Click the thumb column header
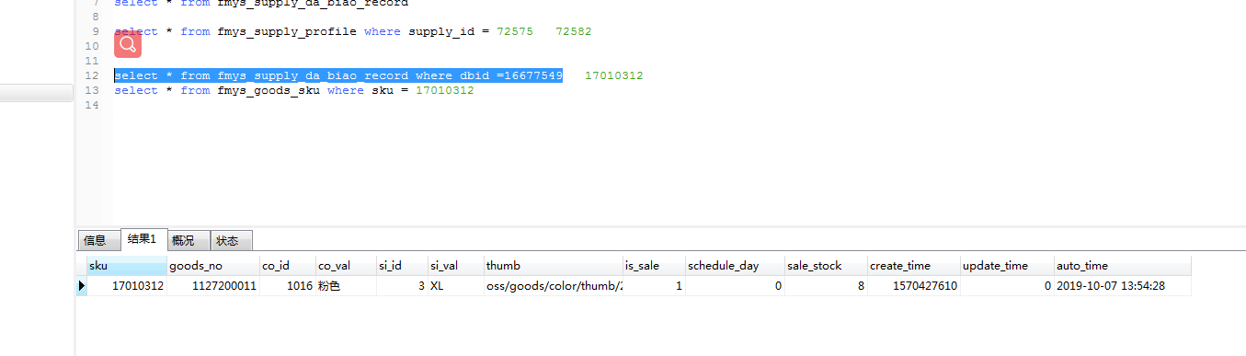This screenshot has height=356, width=1246. tap(554, 266)
